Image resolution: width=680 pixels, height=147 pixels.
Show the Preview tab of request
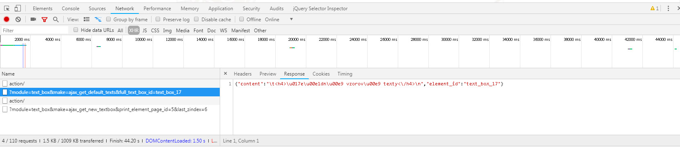[268, 74]
